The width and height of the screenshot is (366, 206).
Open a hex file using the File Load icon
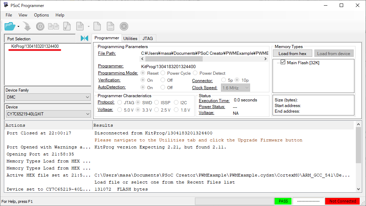tap(11, 26)
